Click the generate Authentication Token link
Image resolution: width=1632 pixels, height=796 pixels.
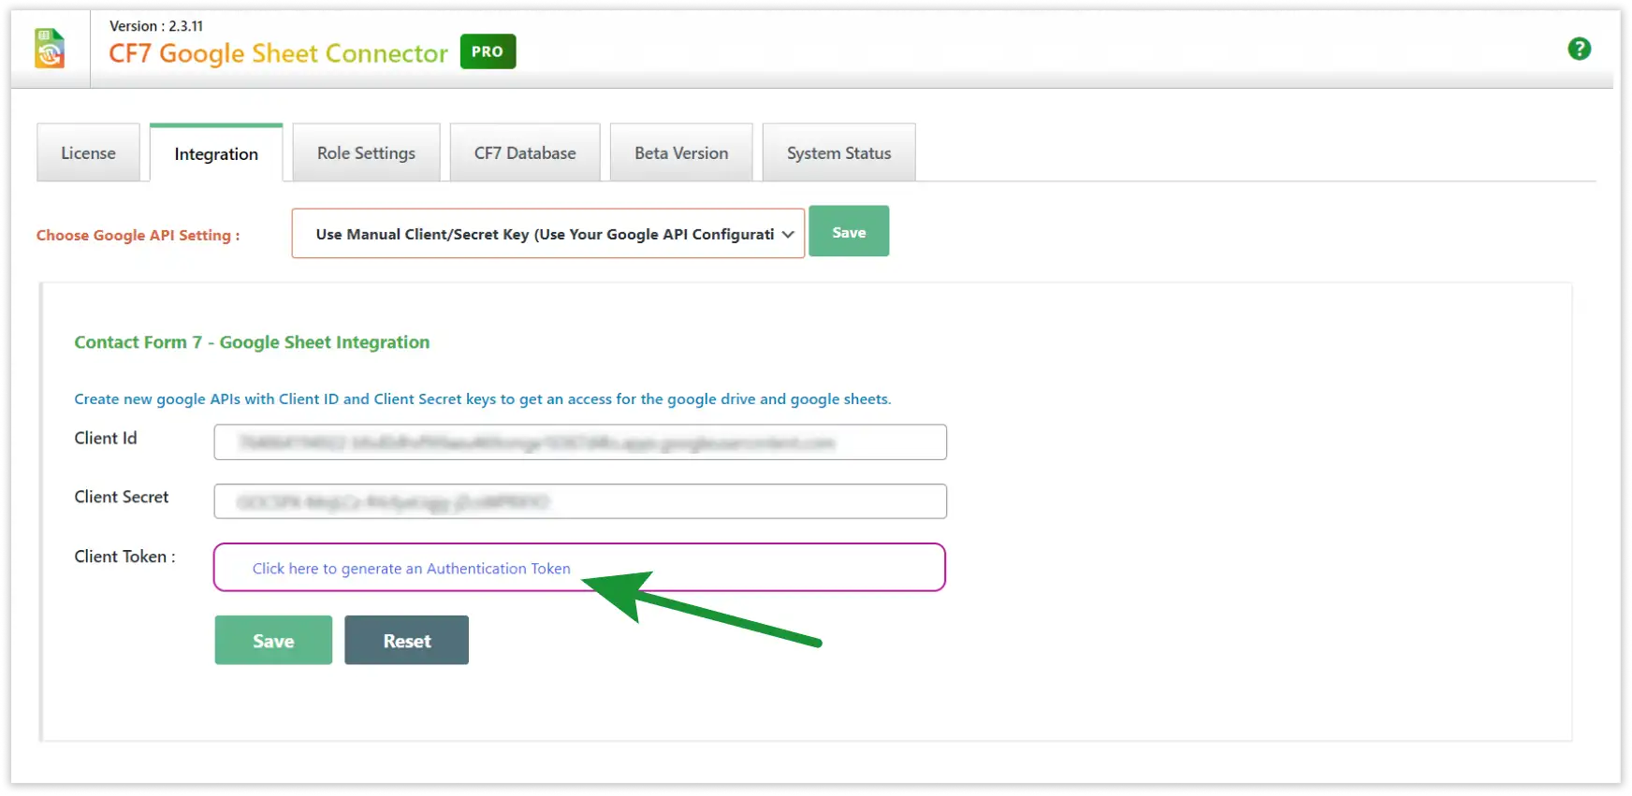[411, 569]
